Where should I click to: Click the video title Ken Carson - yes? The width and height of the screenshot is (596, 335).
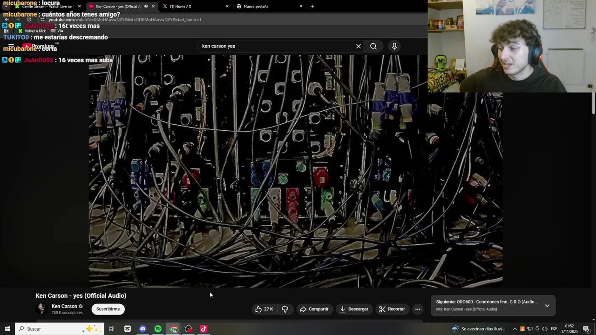click(x=81, y=295)
